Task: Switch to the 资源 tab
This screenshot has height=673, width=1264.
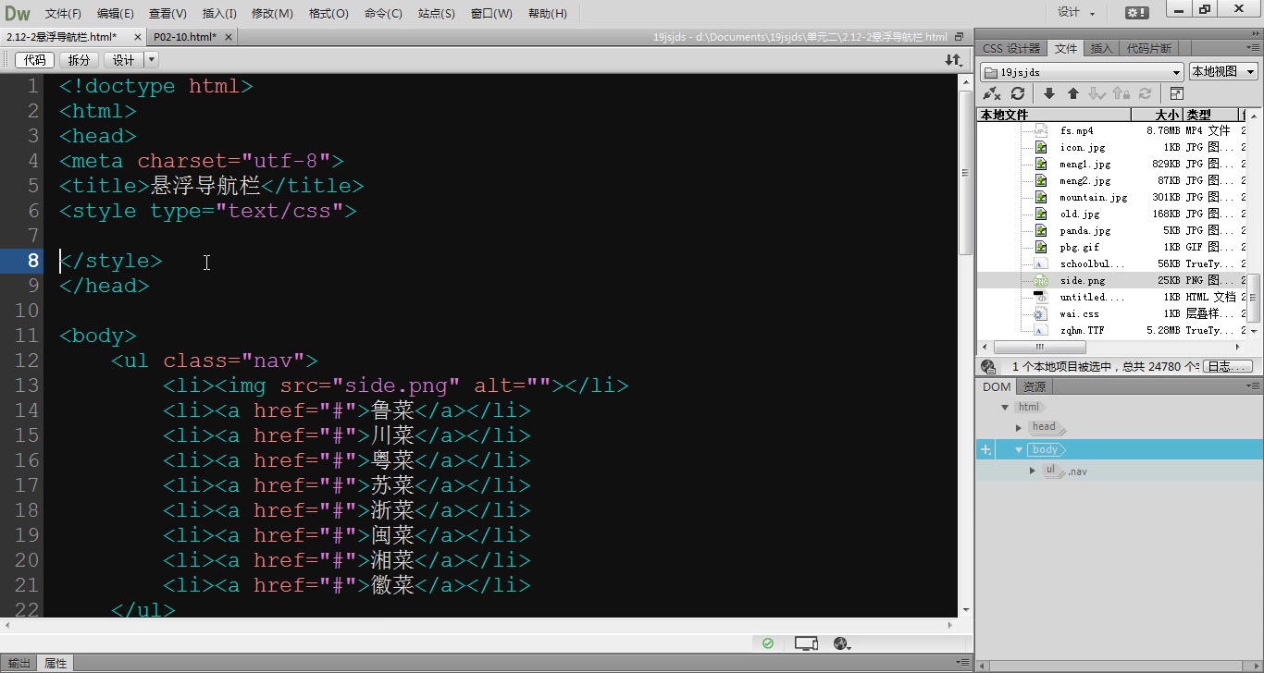Action: pyautogui.click(x=1035, y=386)
